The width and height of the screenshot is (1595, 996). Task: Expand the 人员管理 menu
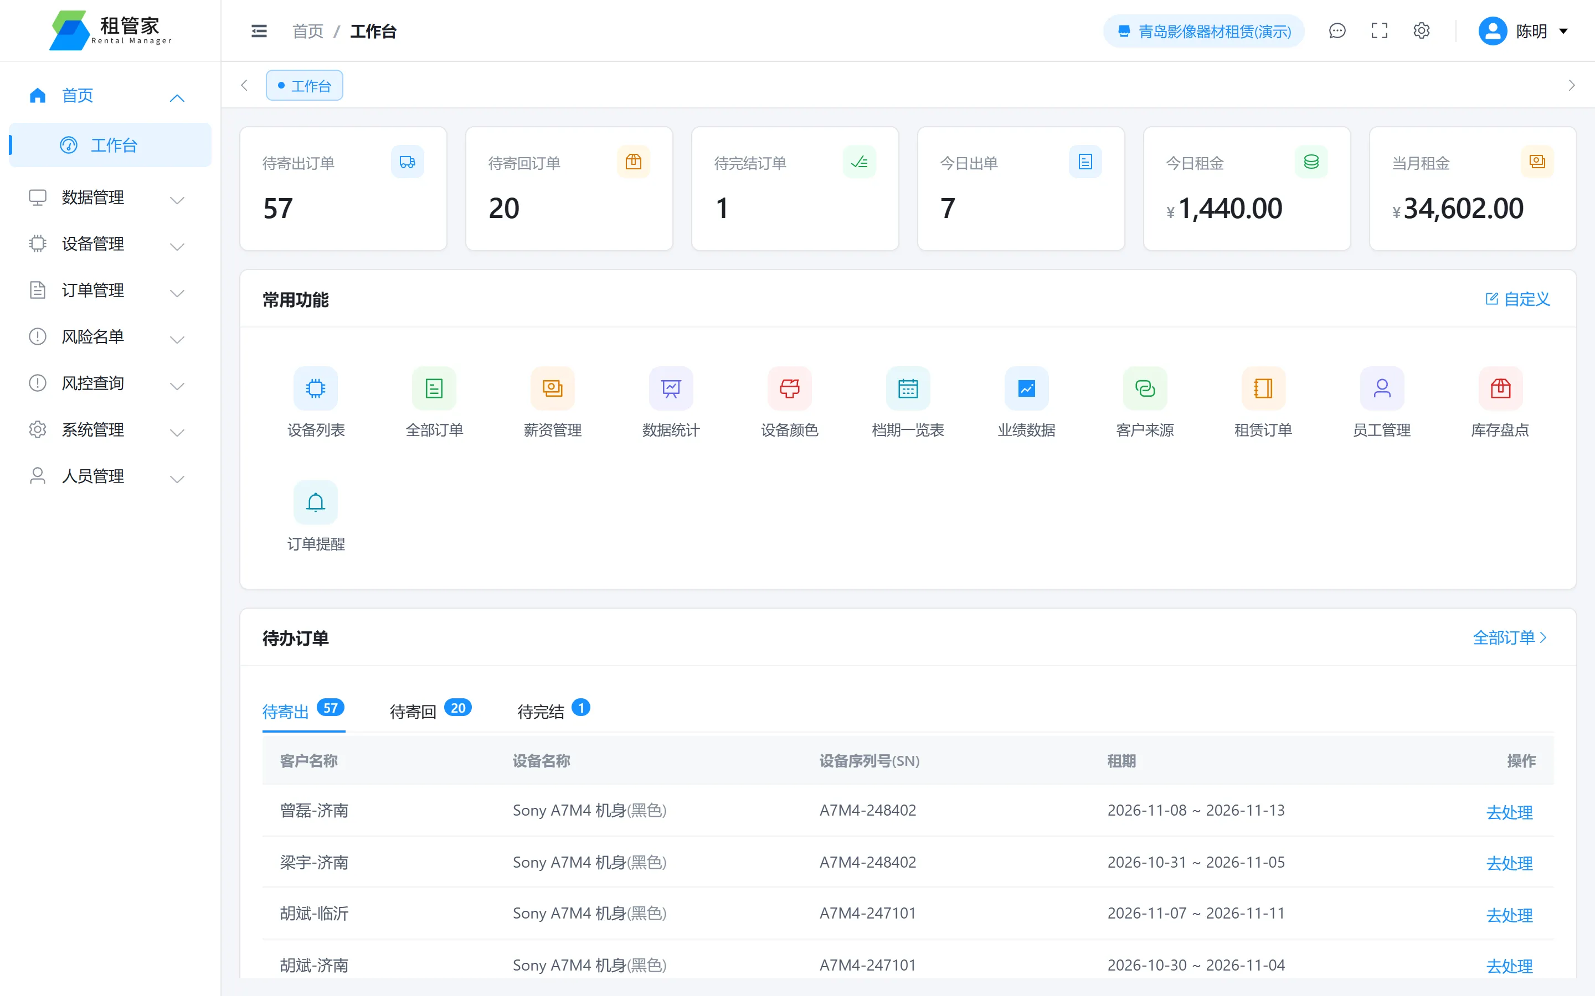coord(110,476)
